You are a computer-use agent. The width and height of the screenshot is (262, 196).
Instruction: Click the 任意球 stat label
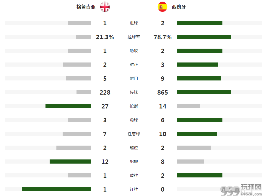[134, 134]
